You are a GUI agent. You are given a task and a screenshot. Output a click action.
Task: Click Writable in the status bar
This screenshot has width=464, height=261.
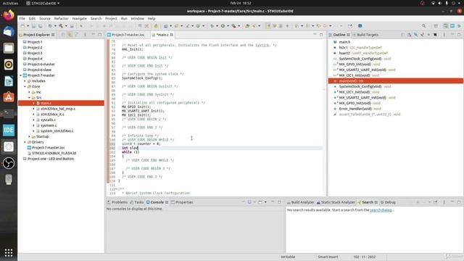288,257
